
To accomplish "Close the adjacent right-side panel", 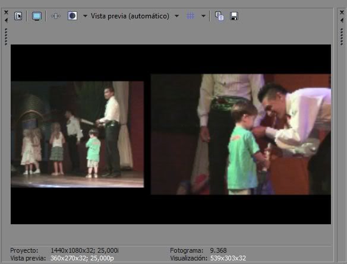I will click(342, 12).
